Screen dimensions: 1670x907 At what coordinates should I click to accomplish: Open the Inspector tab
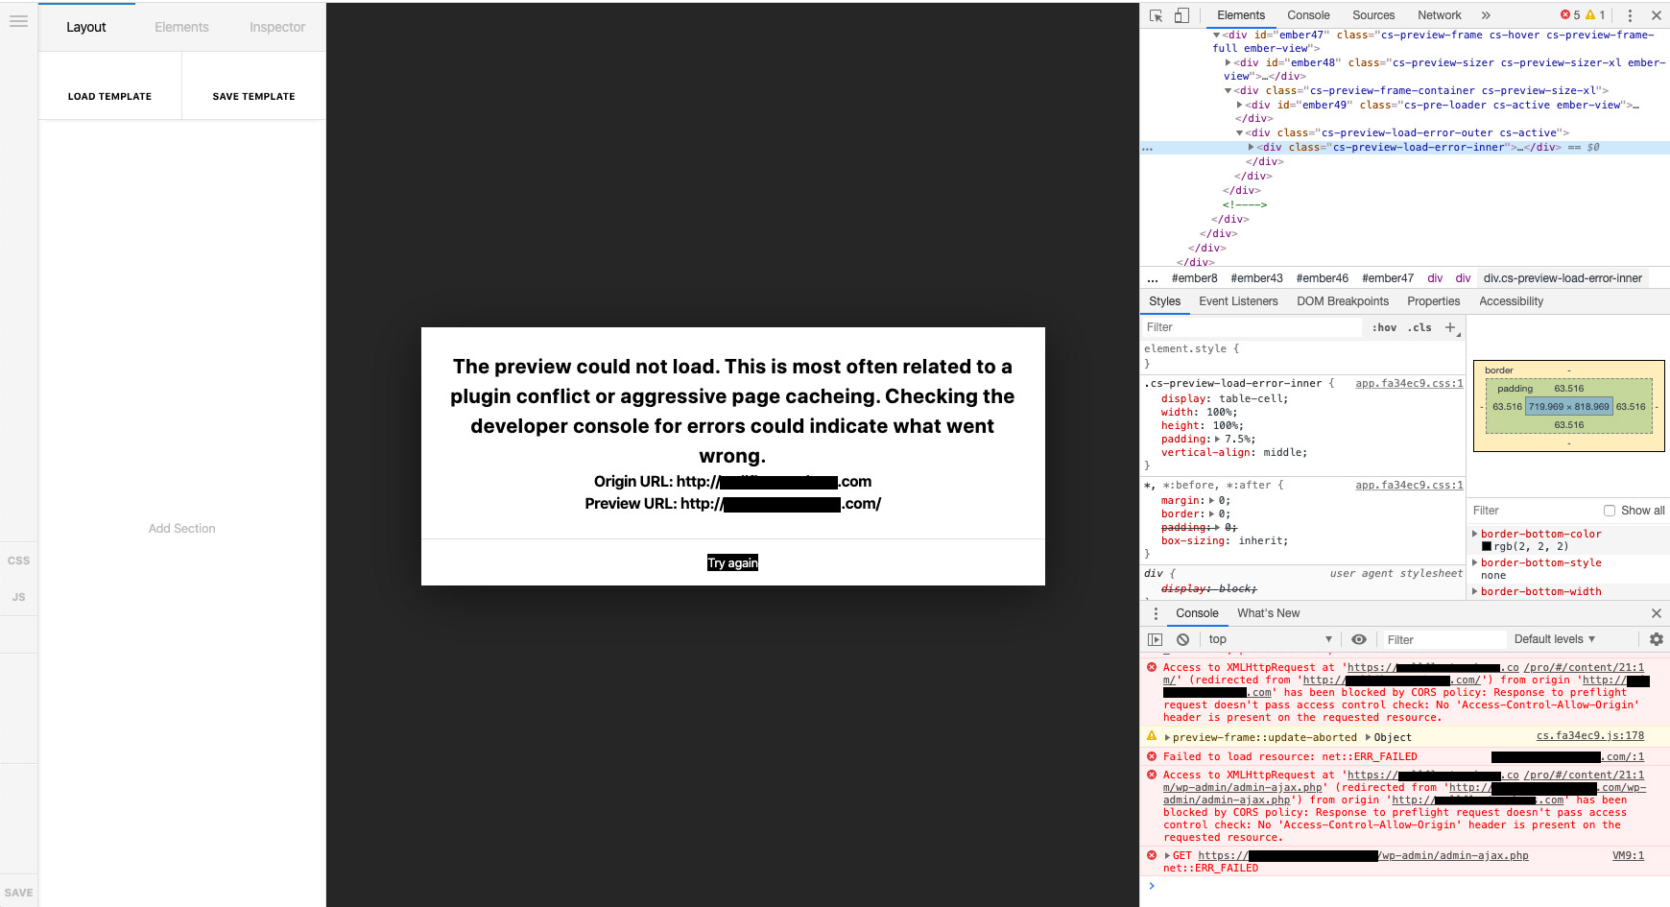[277, 27]
